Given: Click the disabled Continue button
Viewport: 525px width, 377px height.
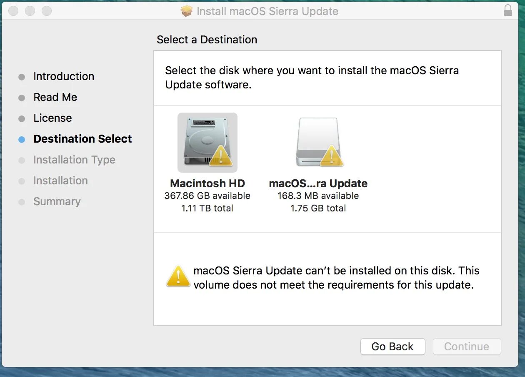Looking at the screenshot, I should [x=467, y=347].
